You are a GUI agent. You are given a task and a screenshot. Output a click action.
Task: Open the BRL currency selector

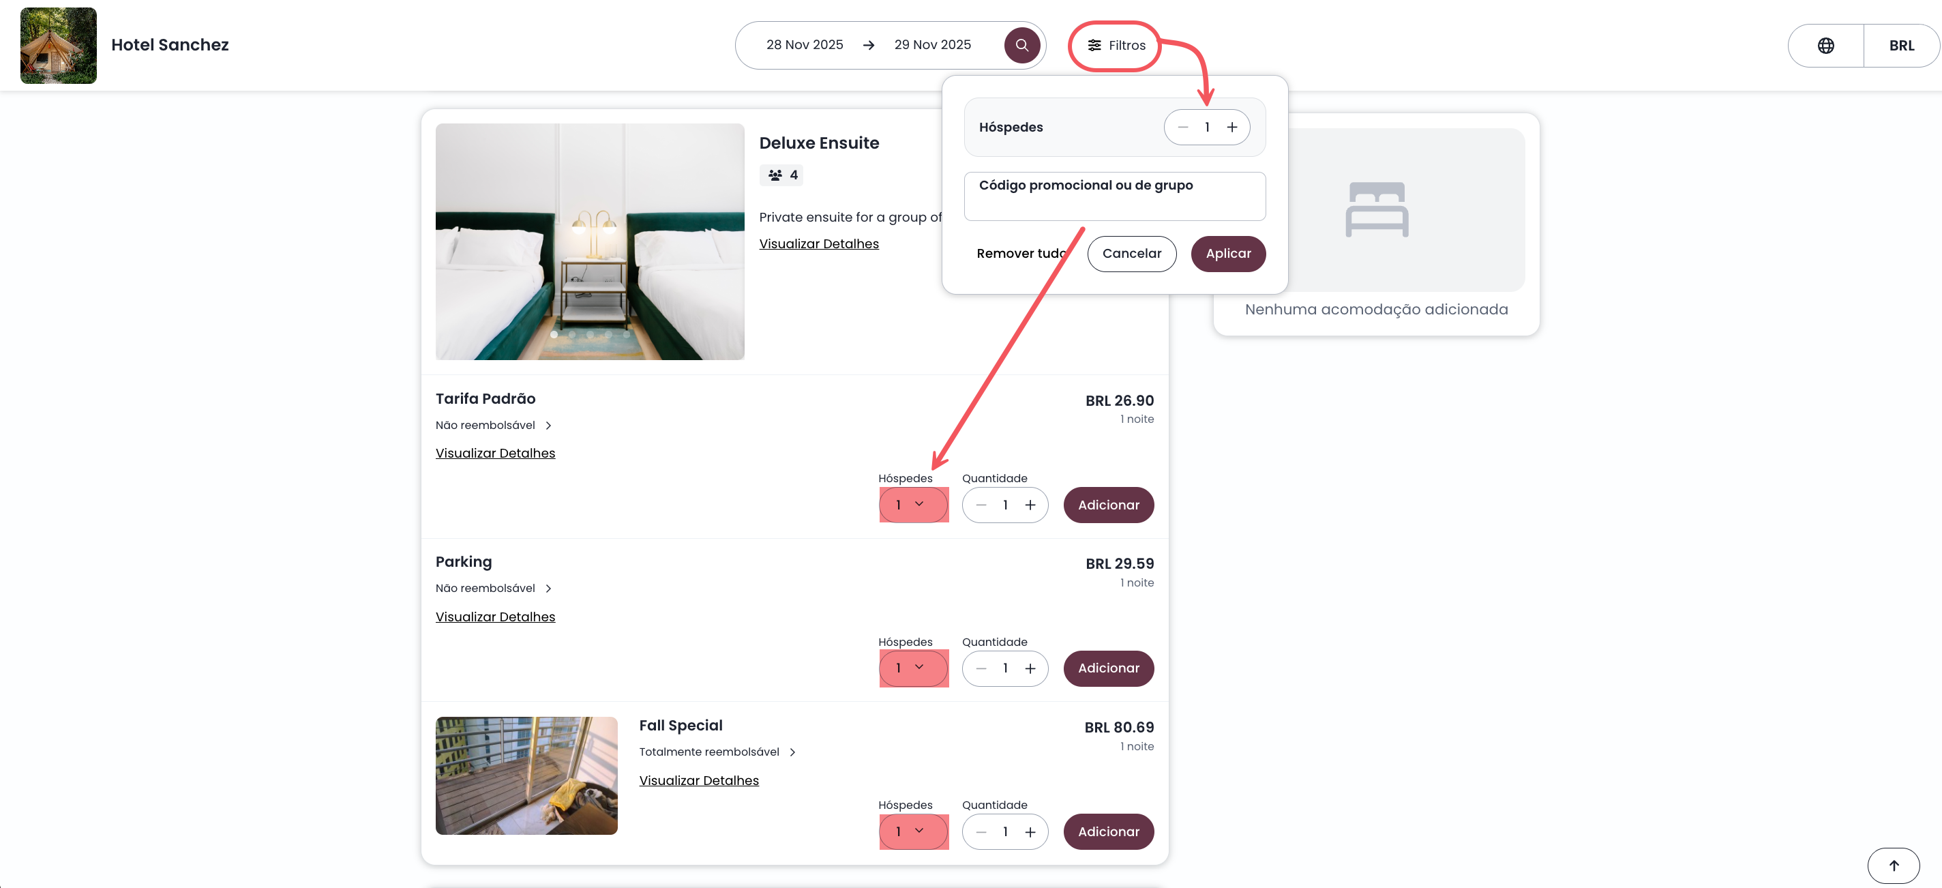pyautogui.click(x=1900, y=46)
